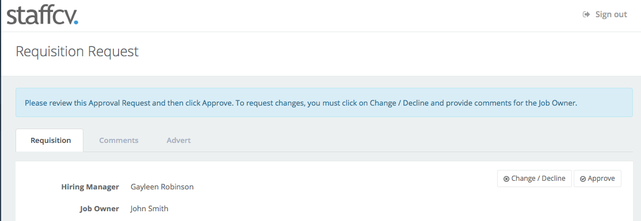Click the Job Owner label
Screen dimensions: 641x221
100,208
